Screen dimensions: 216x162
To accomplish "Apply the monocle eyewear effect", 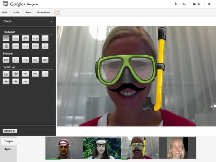I will coord(16,60).
